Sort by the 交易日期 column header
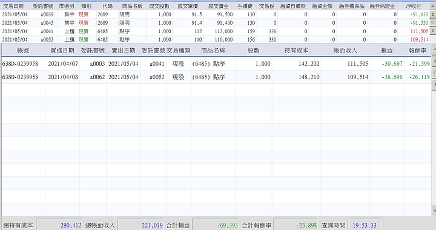Image resolution: width=436 pixels, height=230 pixels. (13, 6)
